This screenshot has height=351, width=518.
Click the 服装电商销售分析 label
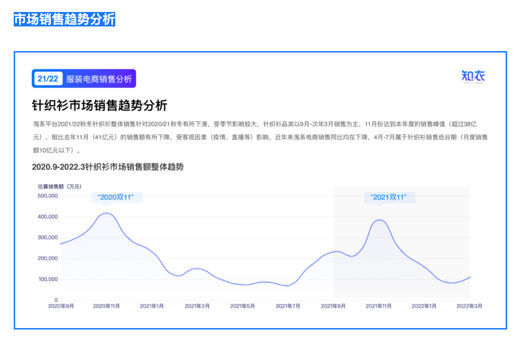(x=99, y=79)
